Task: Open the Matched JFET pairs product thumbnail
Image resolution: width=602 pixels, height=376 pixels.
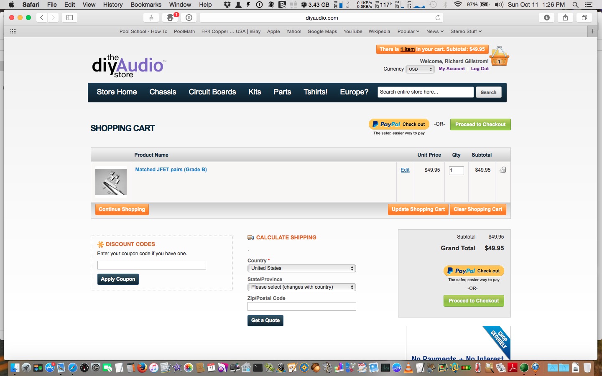Action: pos(111,182)
